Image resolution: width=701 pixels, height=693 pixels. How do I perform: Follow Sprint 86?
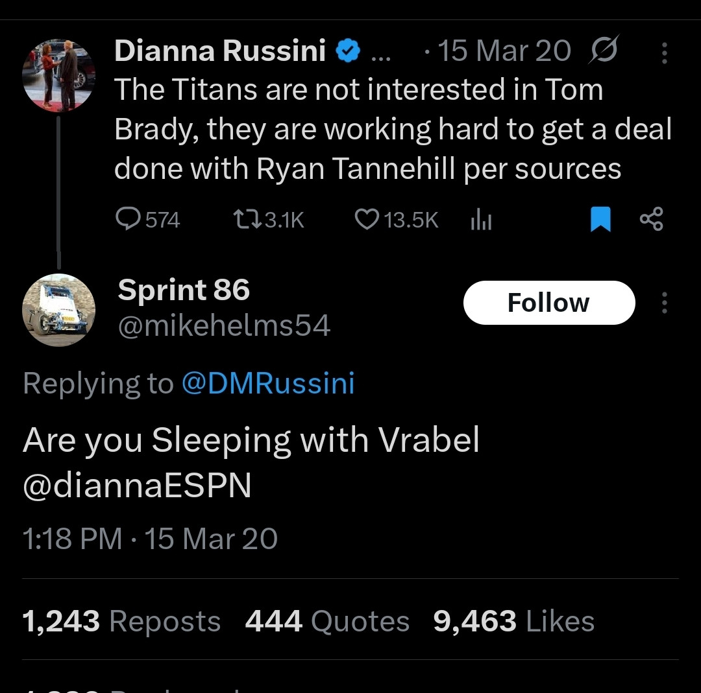pyautogui.click(x=548, y=303)
